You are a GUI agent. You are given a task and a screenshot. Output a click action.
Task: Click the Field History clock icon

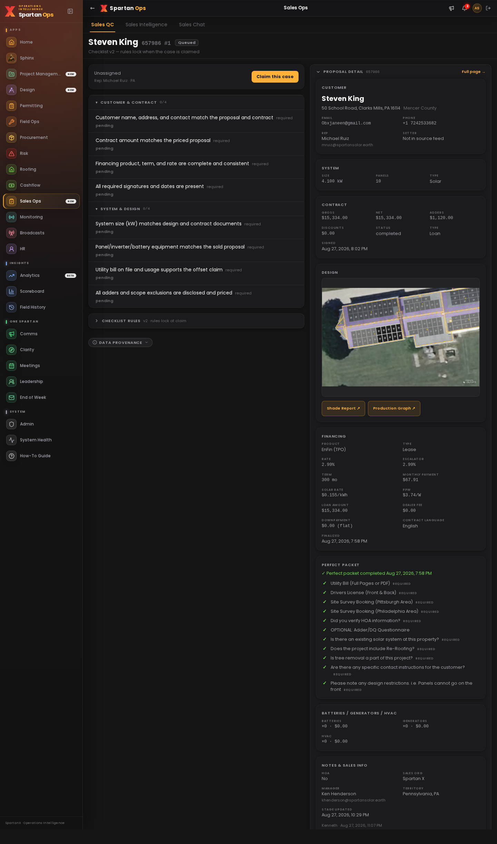(11, 307)
